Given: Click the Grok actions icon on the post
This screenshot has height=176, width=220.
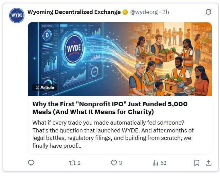Looking at the screenshot, I should tap(208, 12).
